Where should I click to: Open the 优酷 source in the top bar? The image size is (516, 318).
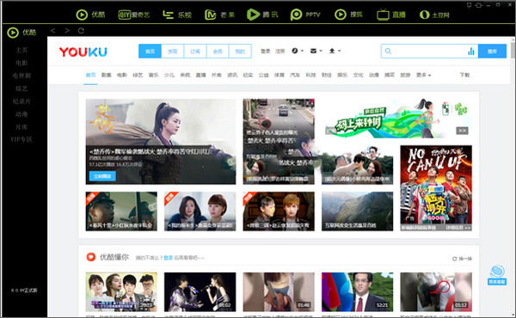pos(90,15)
